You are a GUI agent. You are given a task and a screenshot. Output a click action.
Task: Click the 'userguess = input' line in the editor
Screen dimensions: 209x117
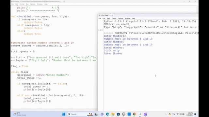[x=43, y=75]
